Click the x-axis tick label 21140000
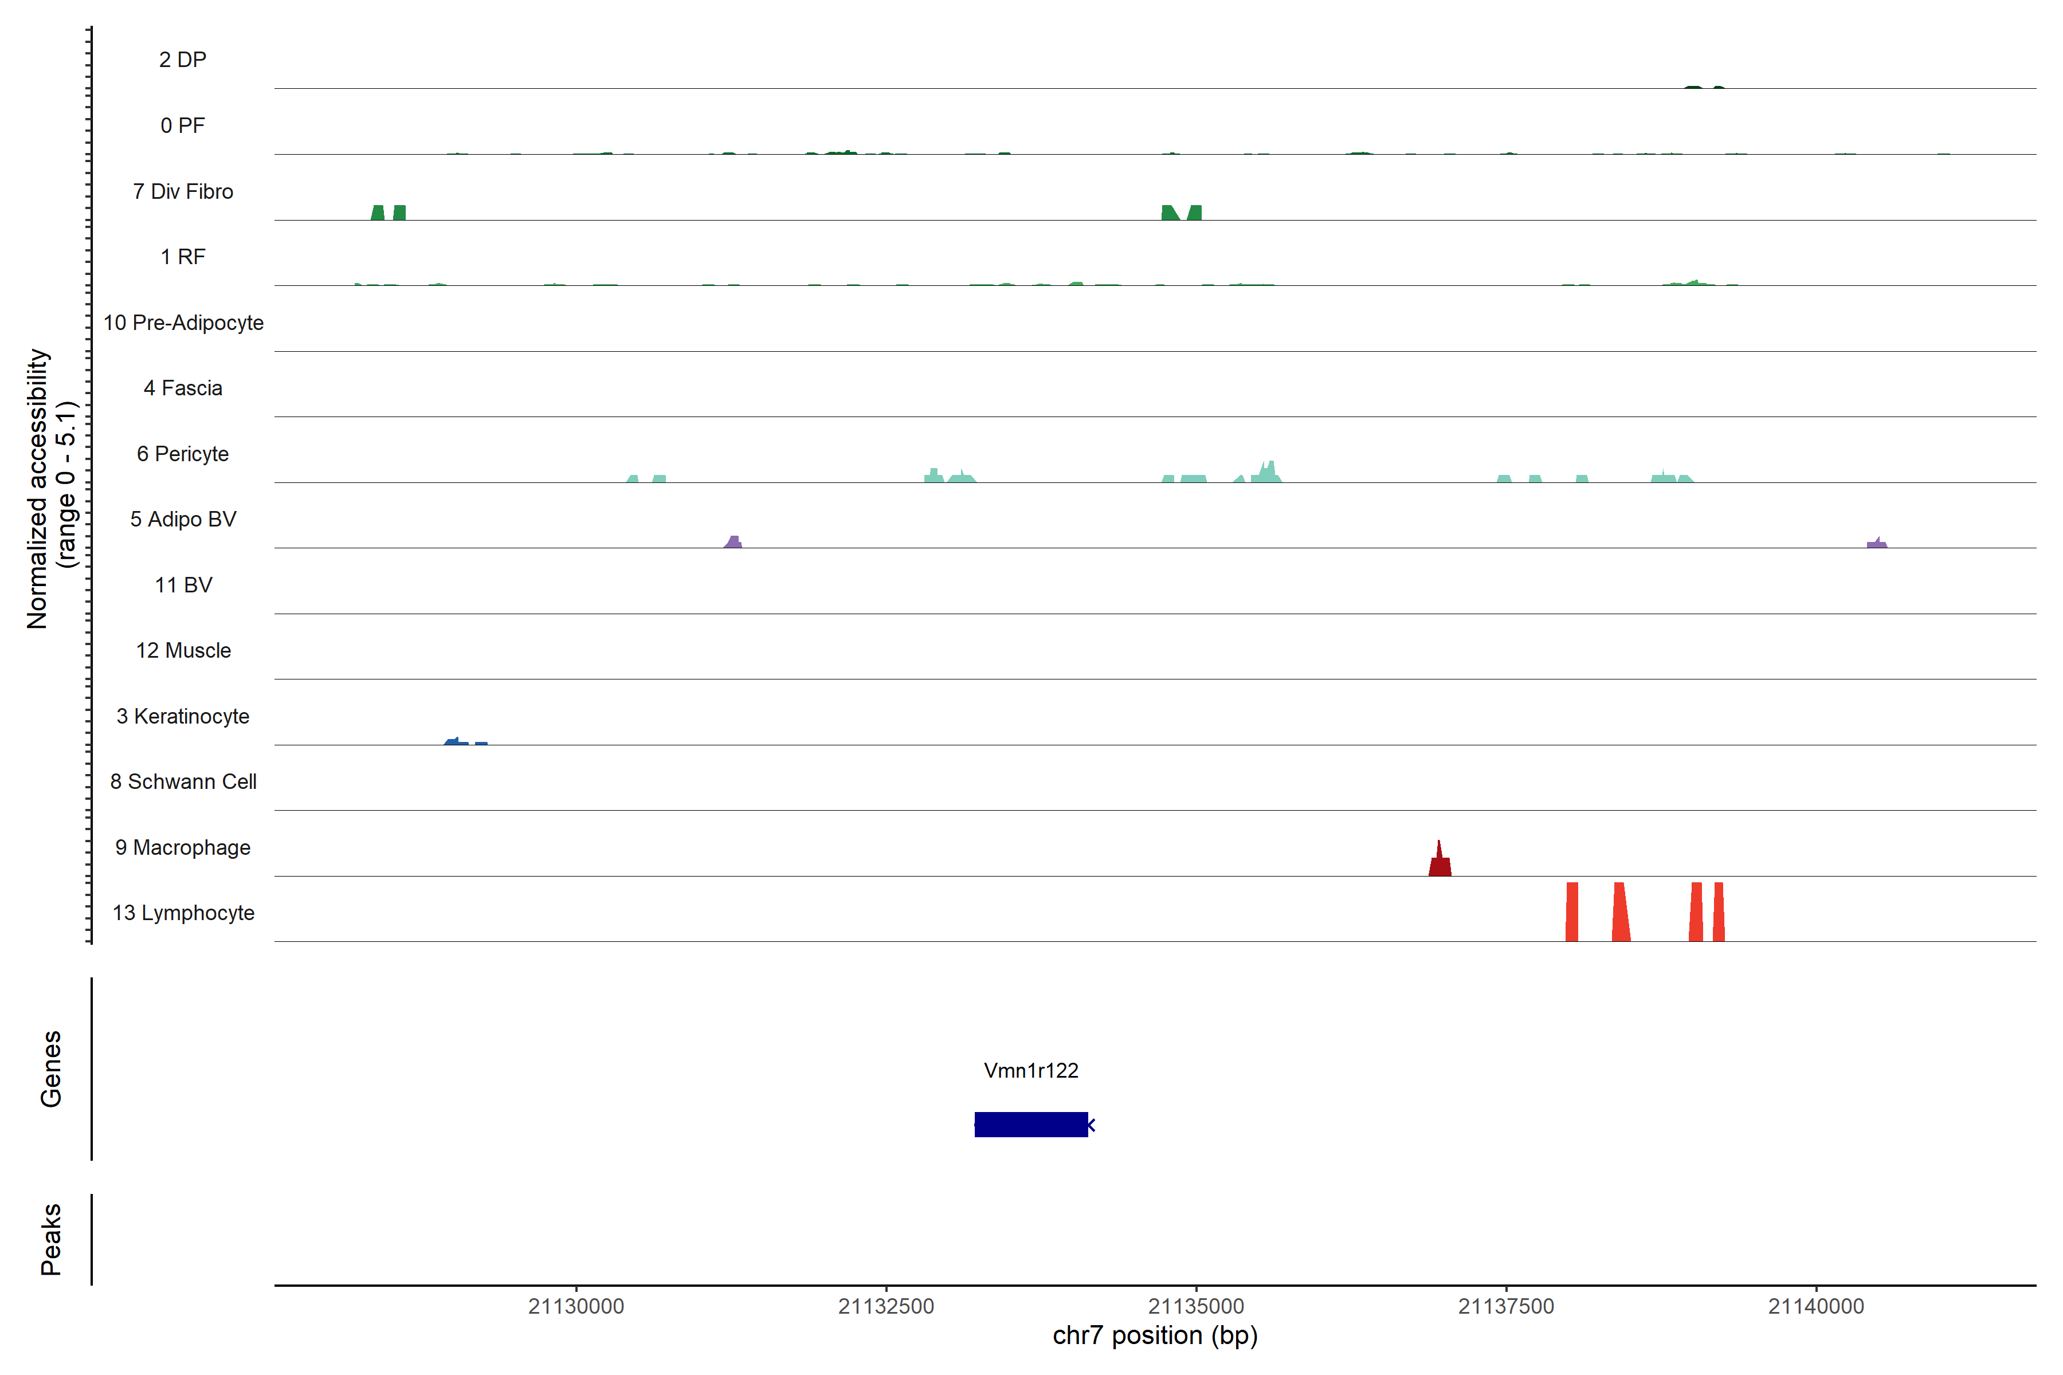The height and width of the screenshot is (1375, 2063). pos(1815,1307)
